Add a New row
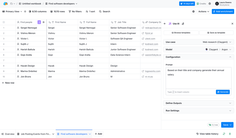The height and width of the screenshot is (138, 236). 8,83
